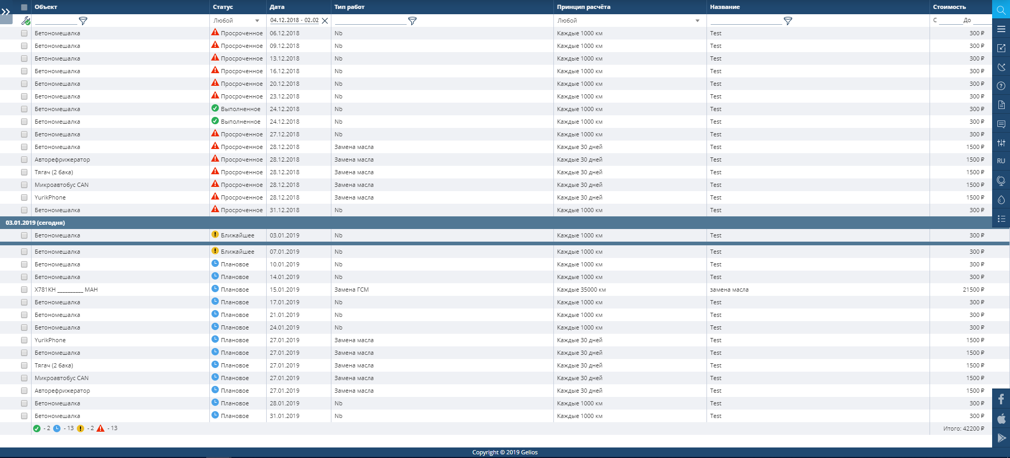The width and height of the screenshot is (1010, 458).
Task: Sort by the Статус column header
Action: pyautogui.click(x=223, y=7)
